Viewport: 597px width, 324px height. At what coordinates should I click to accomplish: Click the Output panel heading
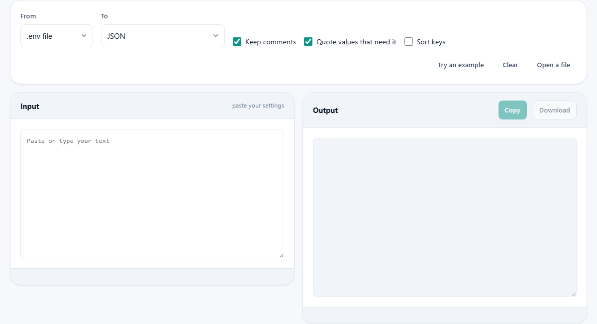click(x=325, y=110)
